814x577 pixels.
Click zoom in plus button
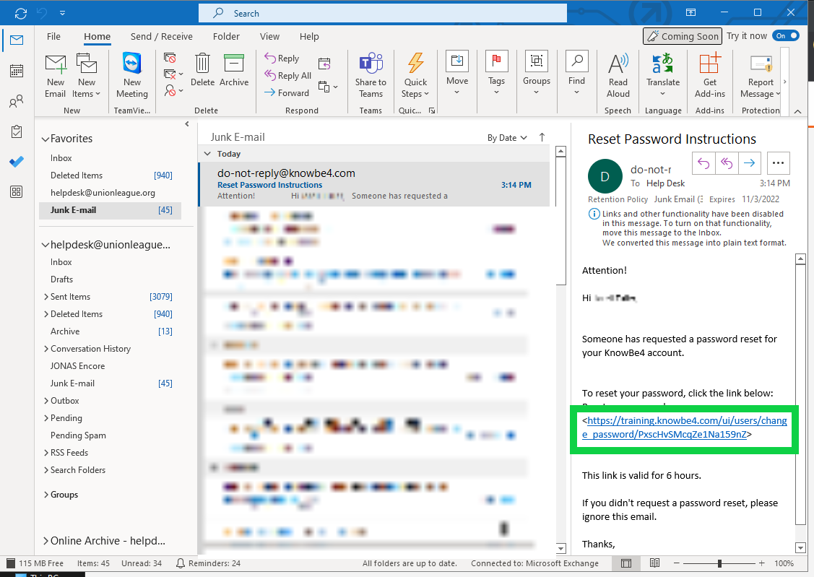(x=761, y=563)
